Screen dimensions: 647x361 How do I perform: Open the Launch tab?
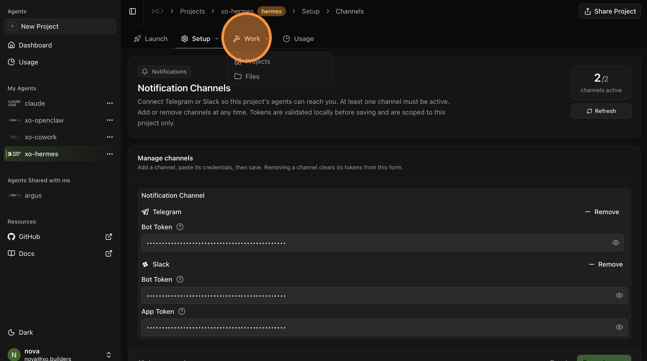[x=151, y=39]
